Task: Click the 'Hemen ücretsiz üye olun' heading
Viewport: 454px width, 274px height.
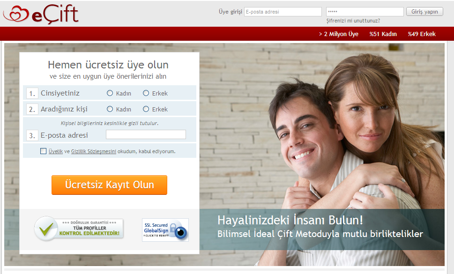Action: 108,65
